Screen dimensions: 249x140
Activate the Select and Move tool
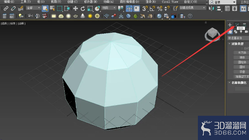coord(75,8)
